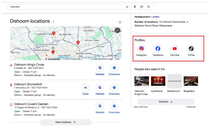
Task: Click '5 Stable St · 020 7420 9321' text
Action: click(29, 68)
